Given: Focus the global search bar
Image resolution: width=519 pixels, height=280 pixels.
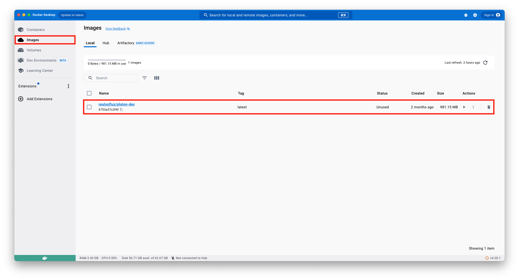Looking at the screenshot, I should (x=276, y=15).
